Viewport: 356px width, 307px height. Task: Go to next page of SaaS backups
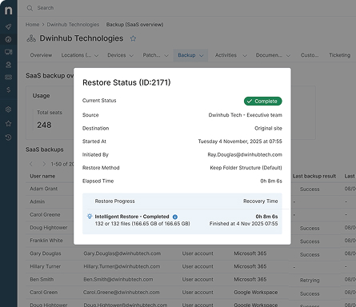(x=44, y=164)
